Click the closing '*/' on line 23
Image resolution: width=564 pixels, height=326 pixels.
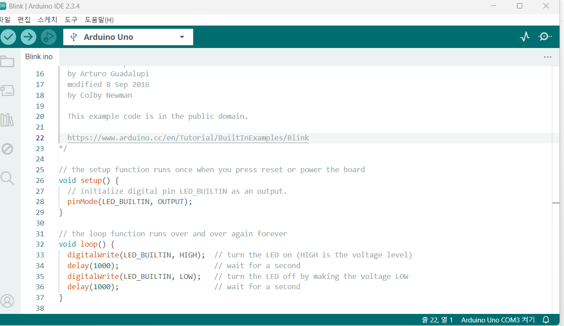(63, 148)
